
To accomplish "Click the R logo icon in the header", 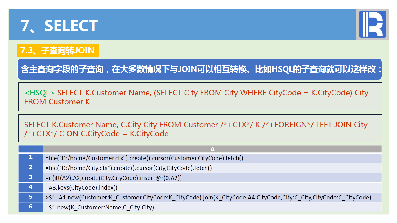I will pos(372,24).
